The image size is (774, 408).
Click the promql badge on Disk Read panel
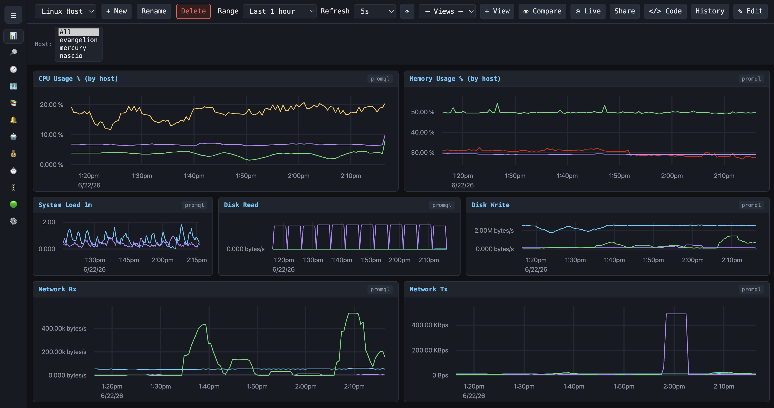pyautogui.click(x=442, y=205)
